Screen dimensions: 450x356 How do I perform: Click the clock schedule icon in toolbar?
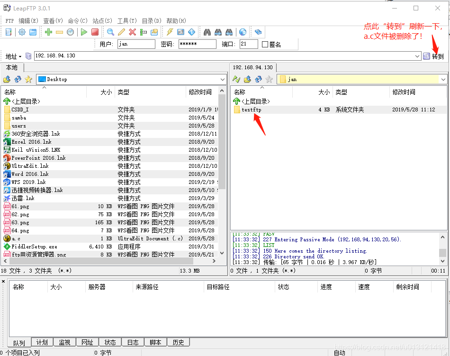point(70,32)
